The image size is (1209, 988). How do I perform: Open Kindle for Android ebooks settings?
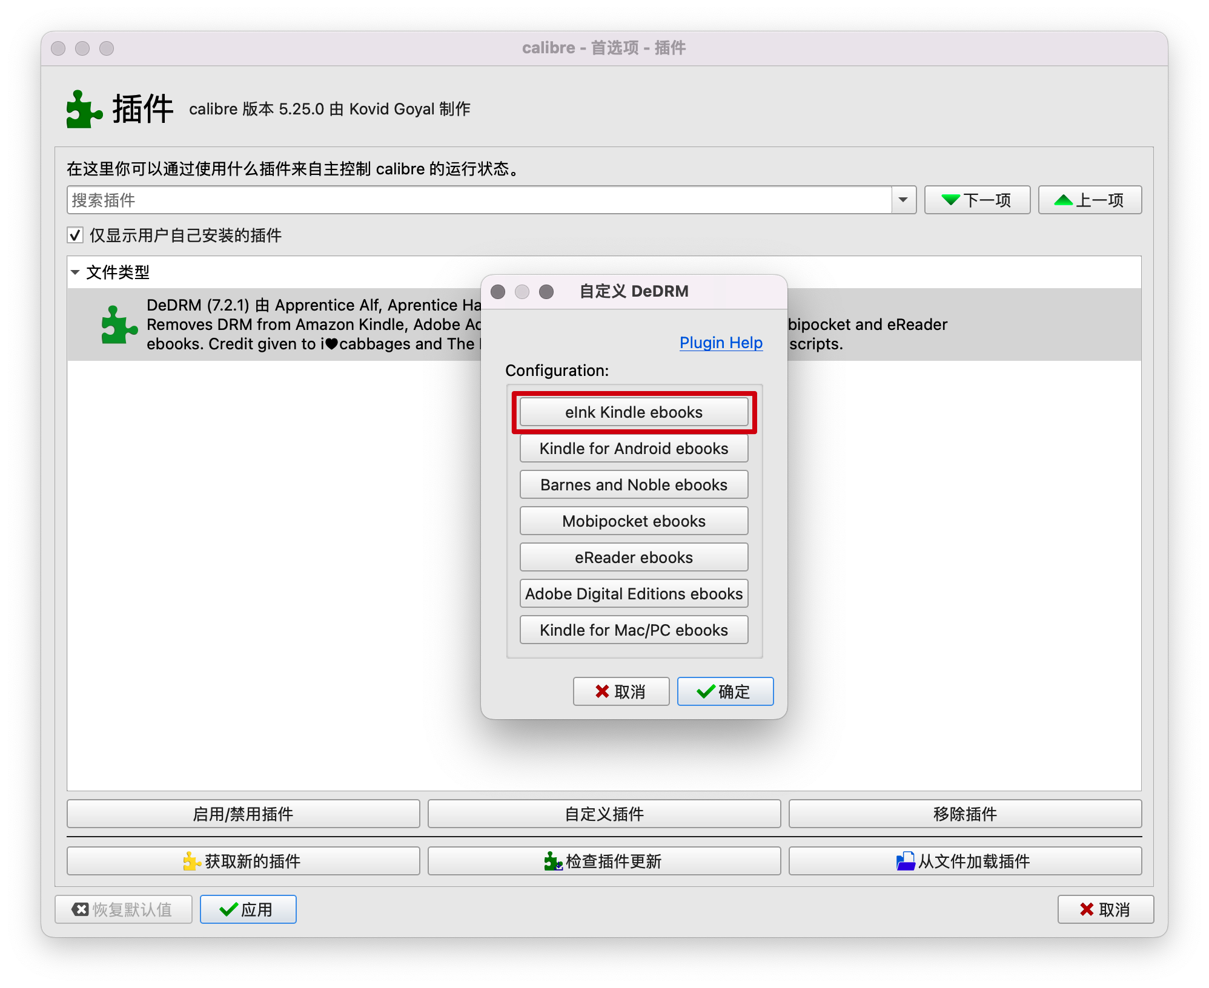click(x=634, y=449)
